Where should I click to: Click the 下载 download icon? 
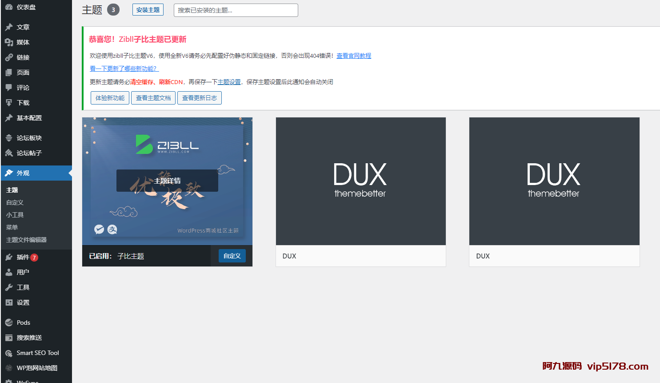click(x=9, y=103)
